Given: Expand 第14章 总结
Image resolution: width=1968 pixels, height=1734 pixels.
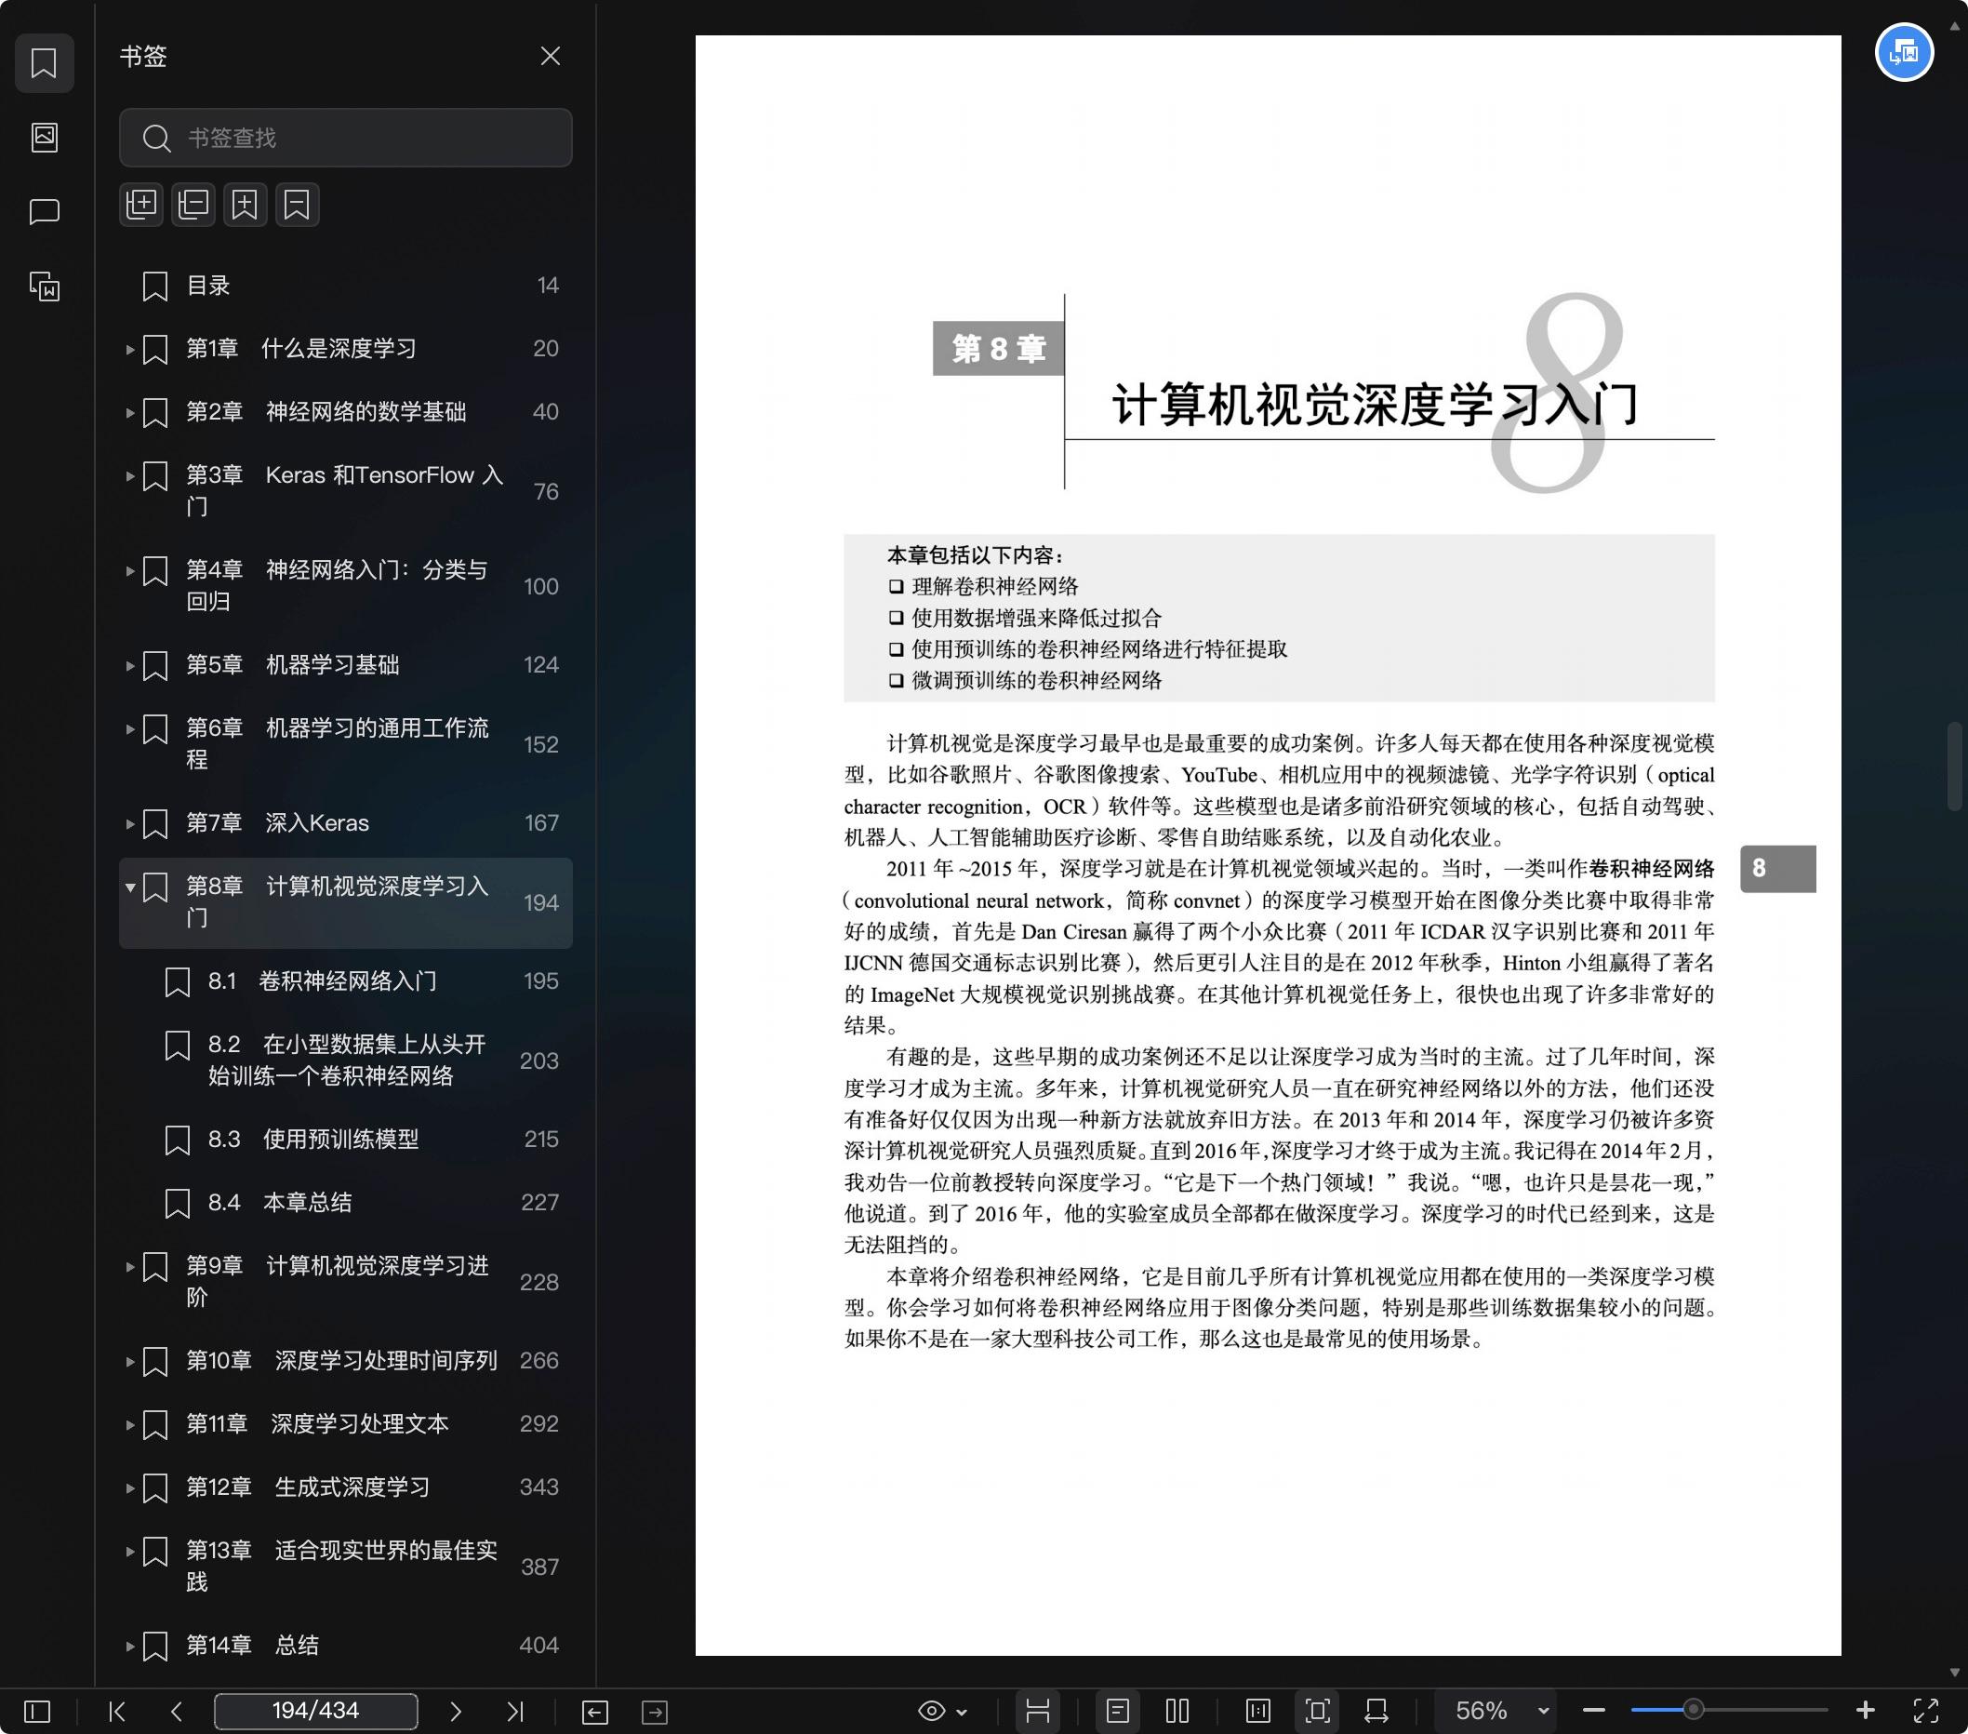Looking at the screenshot, I should (x=130, y=1647).
